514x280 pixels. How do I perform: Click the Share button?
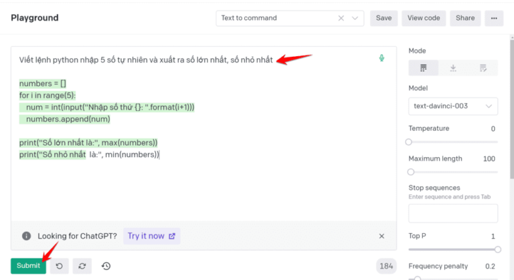465,18
